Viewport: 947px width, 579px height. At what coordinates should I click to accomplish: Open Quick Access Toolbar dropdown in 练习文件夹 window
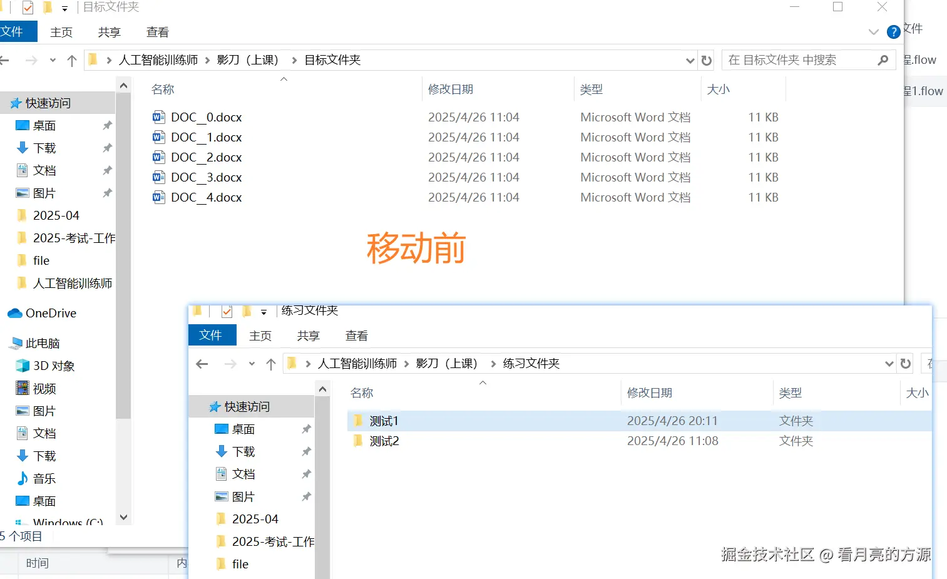264,312
